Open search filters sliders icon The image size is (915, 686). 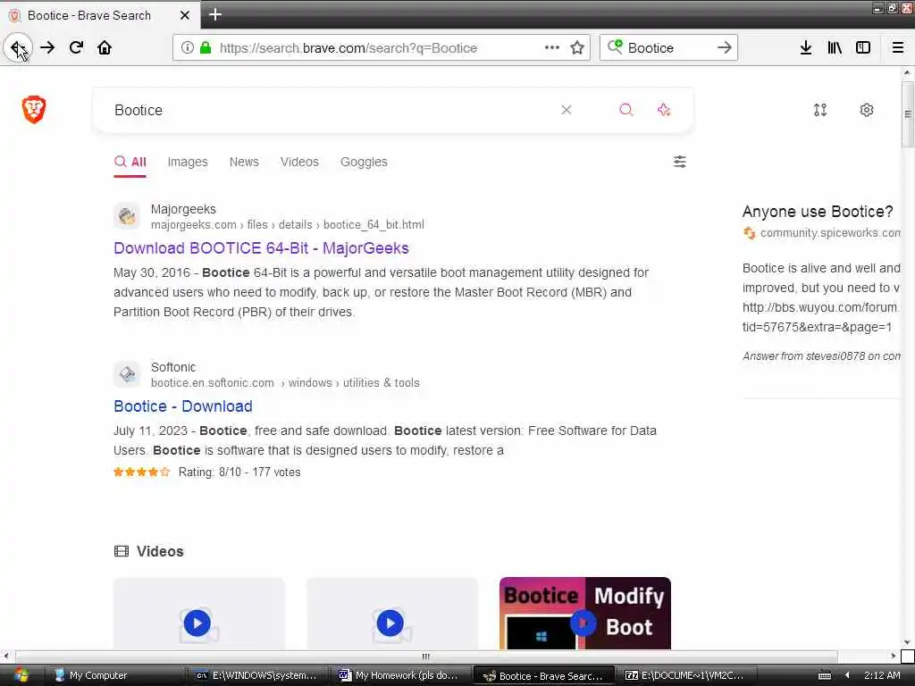tap(680, 162)
